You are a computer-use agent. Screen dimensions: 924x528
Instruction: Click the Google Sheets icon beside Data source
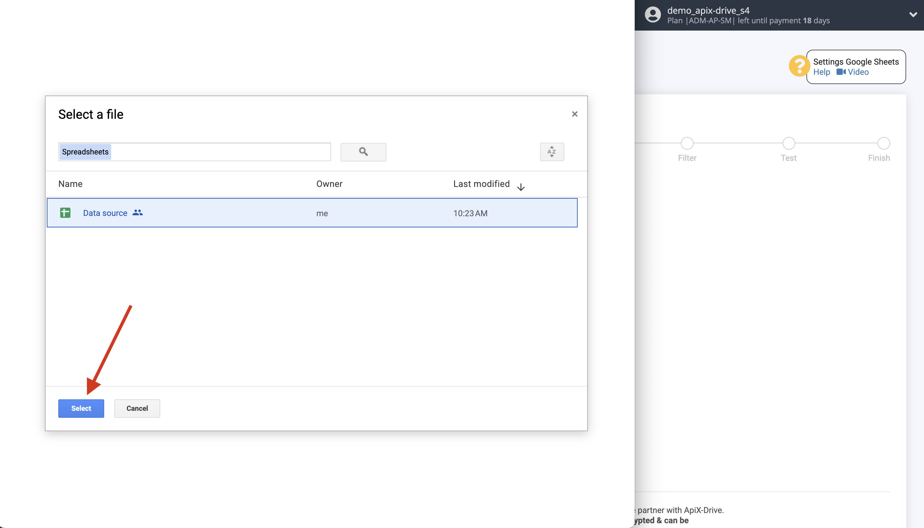pyautogui.click(x=65, y=213)
